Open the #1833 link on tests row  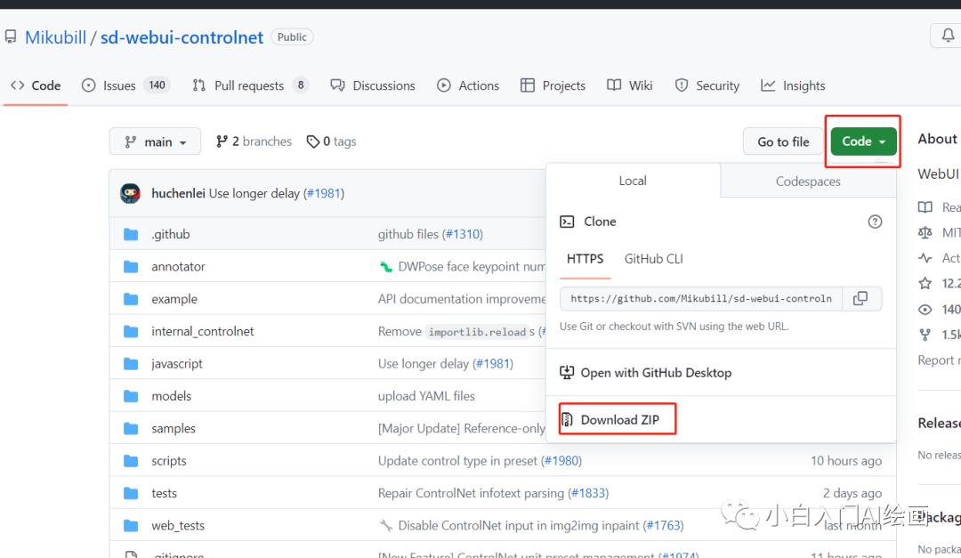(588, 494)
